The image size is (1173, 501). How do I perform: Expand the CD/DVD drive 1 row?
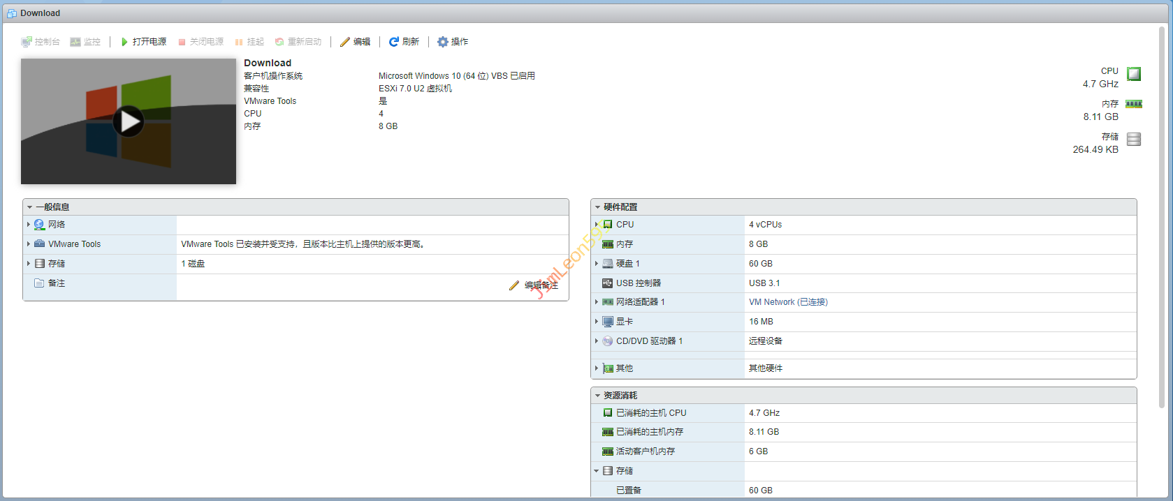(x=597, y=341)
